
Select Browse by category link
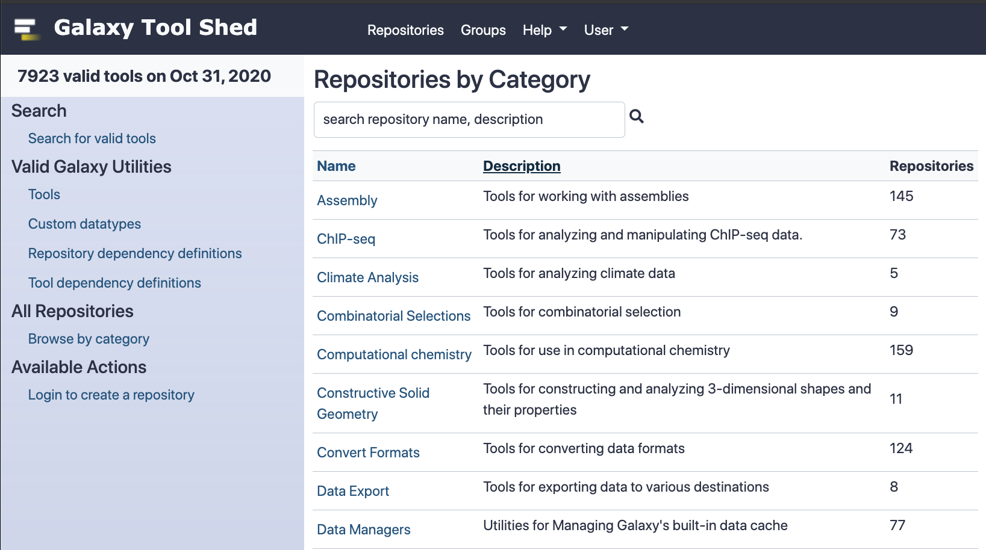point(89,339)
